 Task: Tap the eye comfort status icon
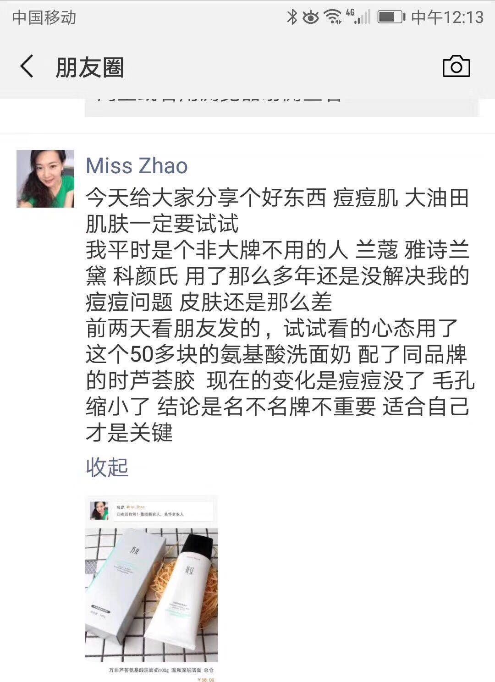310,17
